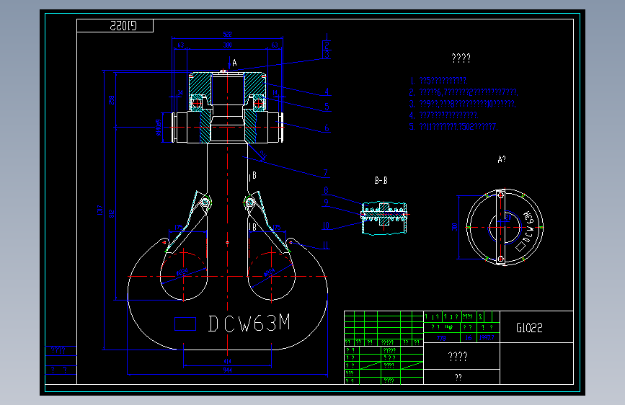Select part callout number 11
625x405 pixels.
(x=326, y=246)
